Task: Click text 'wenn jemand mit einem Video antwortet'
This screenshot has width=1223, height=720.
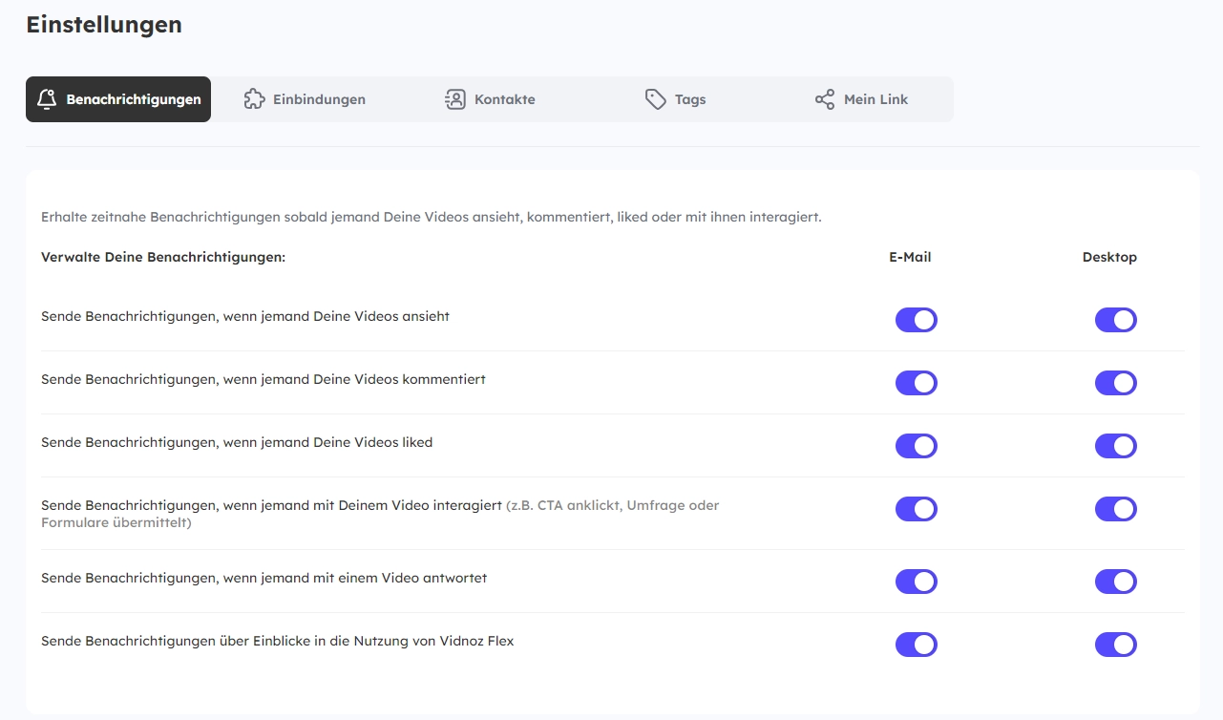Action: click(355, 578)
